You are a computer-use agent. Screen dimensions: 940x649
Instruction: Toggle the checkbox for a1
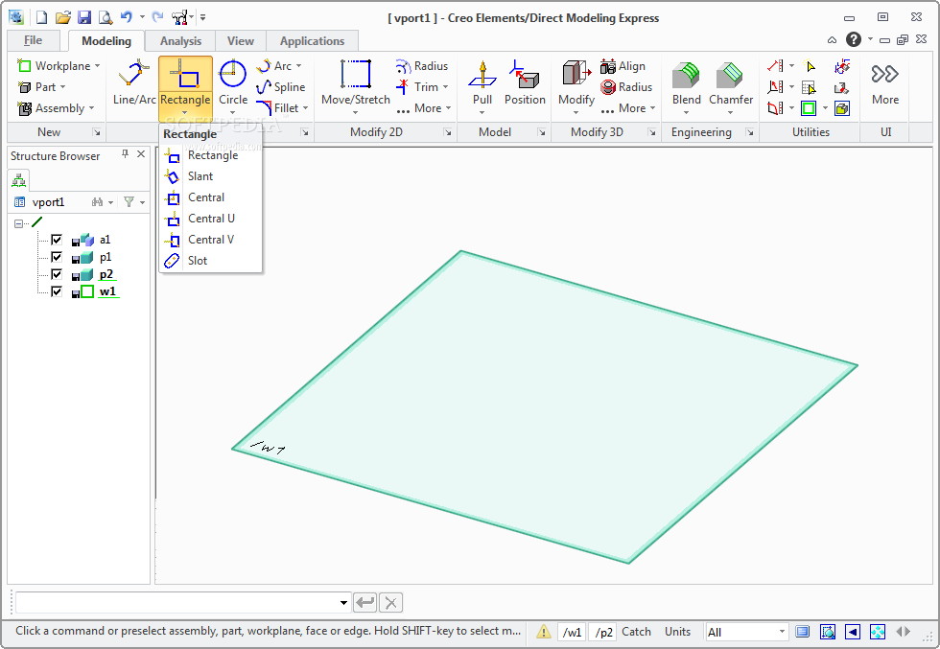(x=57, y=240)
